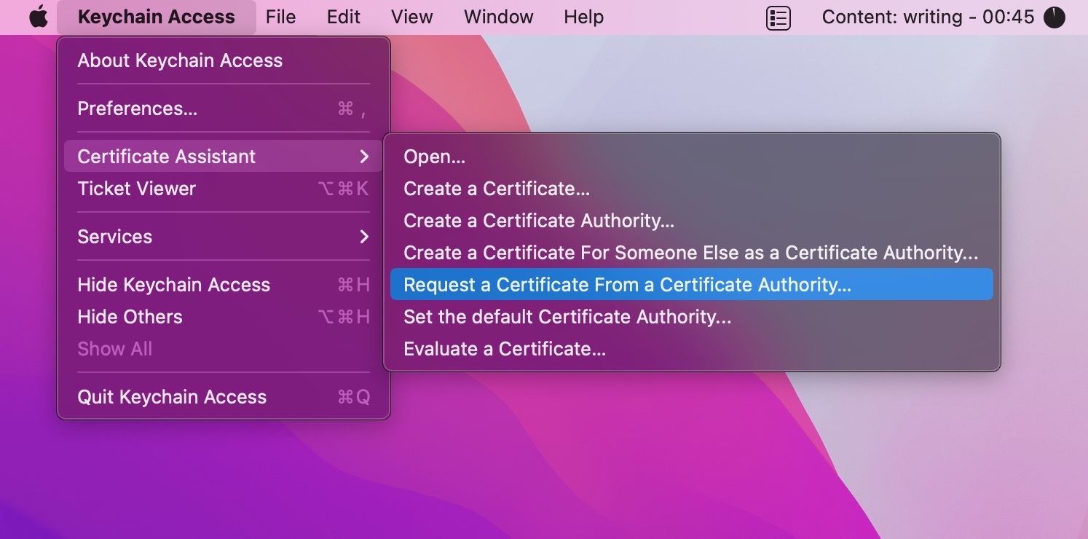The height and width of the screenshot is (539, 1088).
Task: Open the File menu
Action: [x=280, y=17]
